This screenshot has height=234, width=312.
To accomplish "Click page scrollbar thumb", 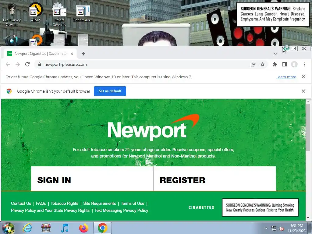I will click(x=308, y=127).
